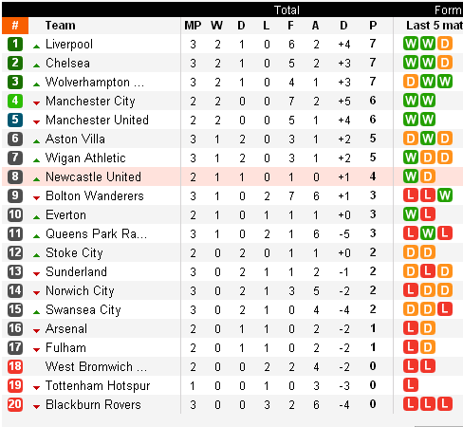Image resolution: width=463 pixels, height=427 pixels.
Task: Sort table by the orange # column header
Action: click(x=15, y=26)
